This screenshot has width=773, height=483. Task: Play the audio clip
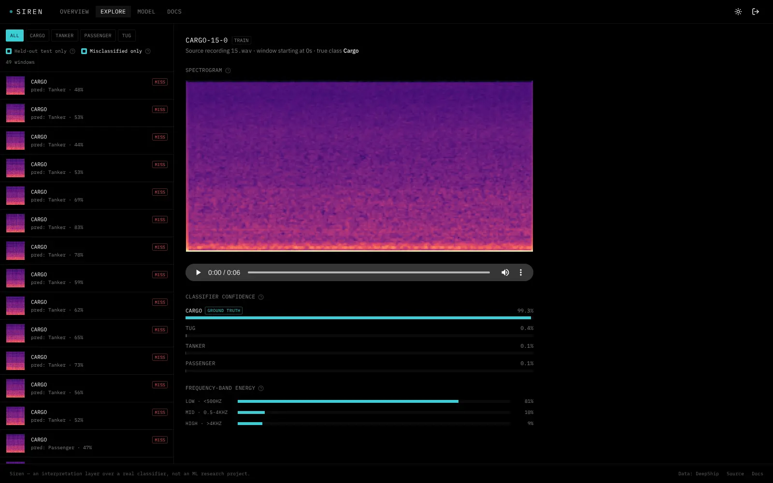[x=198, y=272]
